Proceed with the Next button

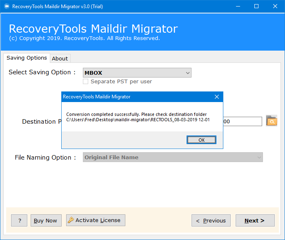(x=255, y=220)
